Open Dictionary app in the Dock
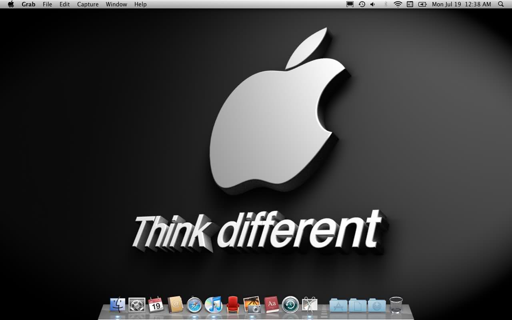The image size is (512, 320). coord(272,305)
